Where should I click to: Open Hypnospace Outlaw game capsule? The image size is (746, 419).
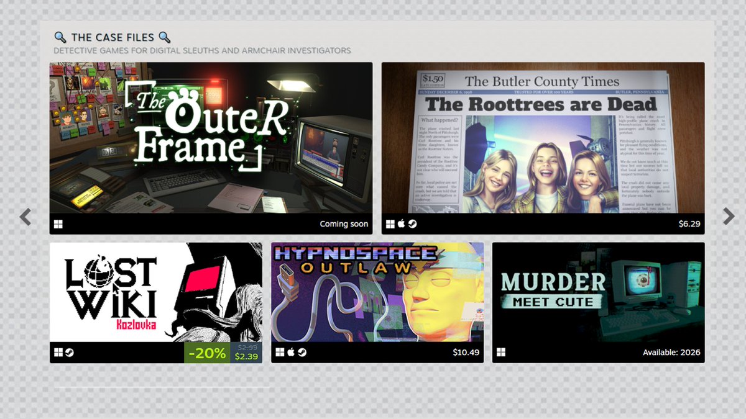tap(377, 302)
